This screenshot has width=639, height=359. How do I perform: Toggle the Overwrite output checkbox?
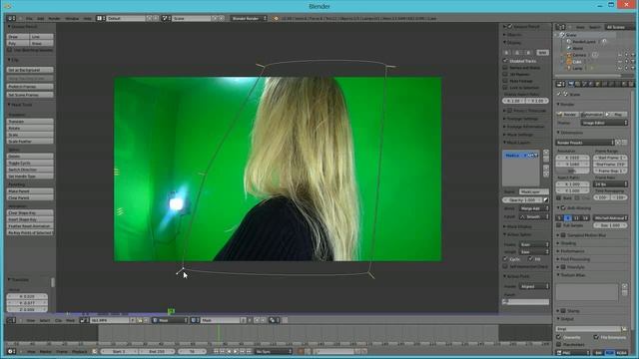tap(559, 337)
